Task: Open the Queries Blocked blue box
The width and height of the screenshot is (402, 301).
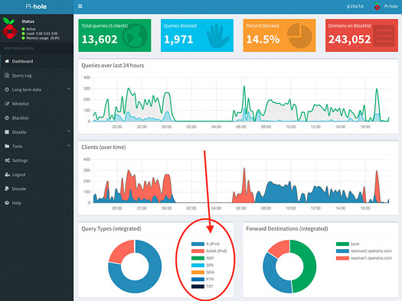Action: tap(197, 35)
